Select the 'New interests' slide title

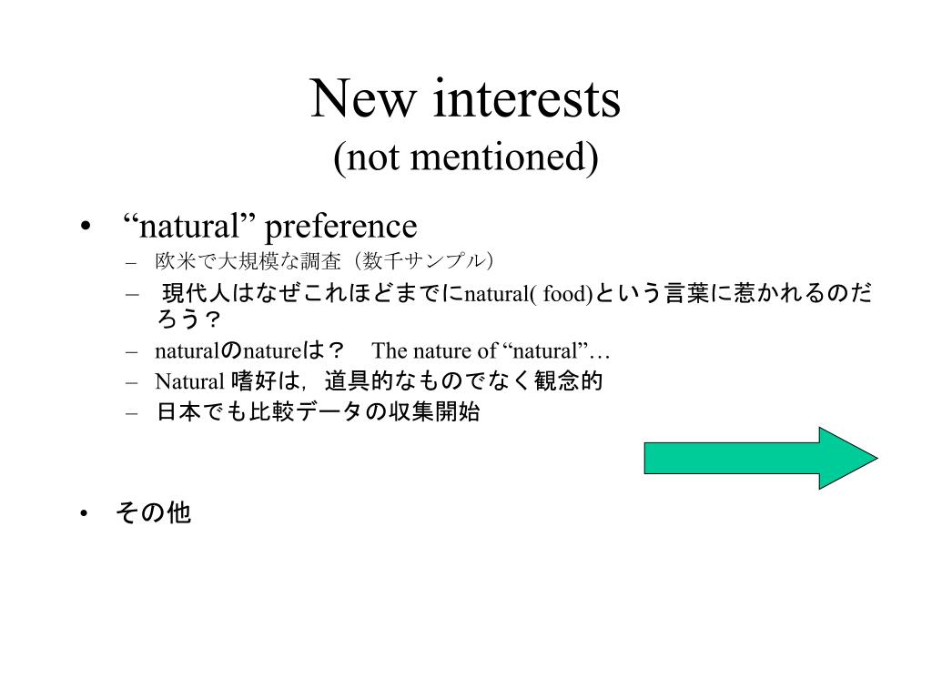click(x=465, y=98)
